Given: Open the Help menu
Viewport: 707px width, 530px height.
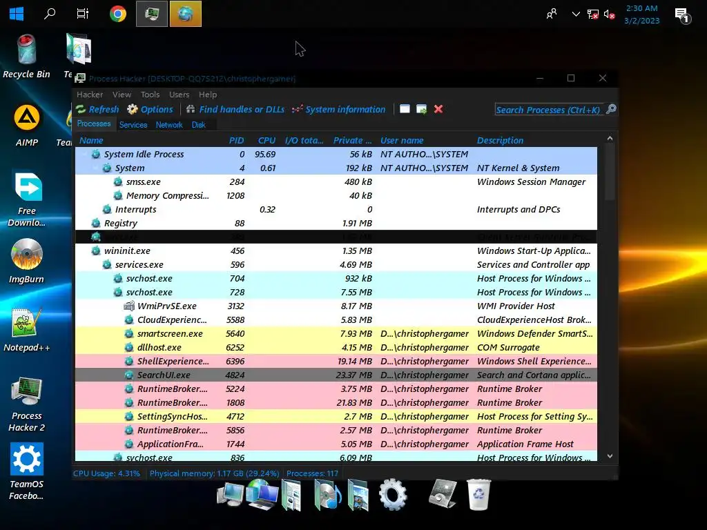Looking at the screenshot, I should coord(208,95).
